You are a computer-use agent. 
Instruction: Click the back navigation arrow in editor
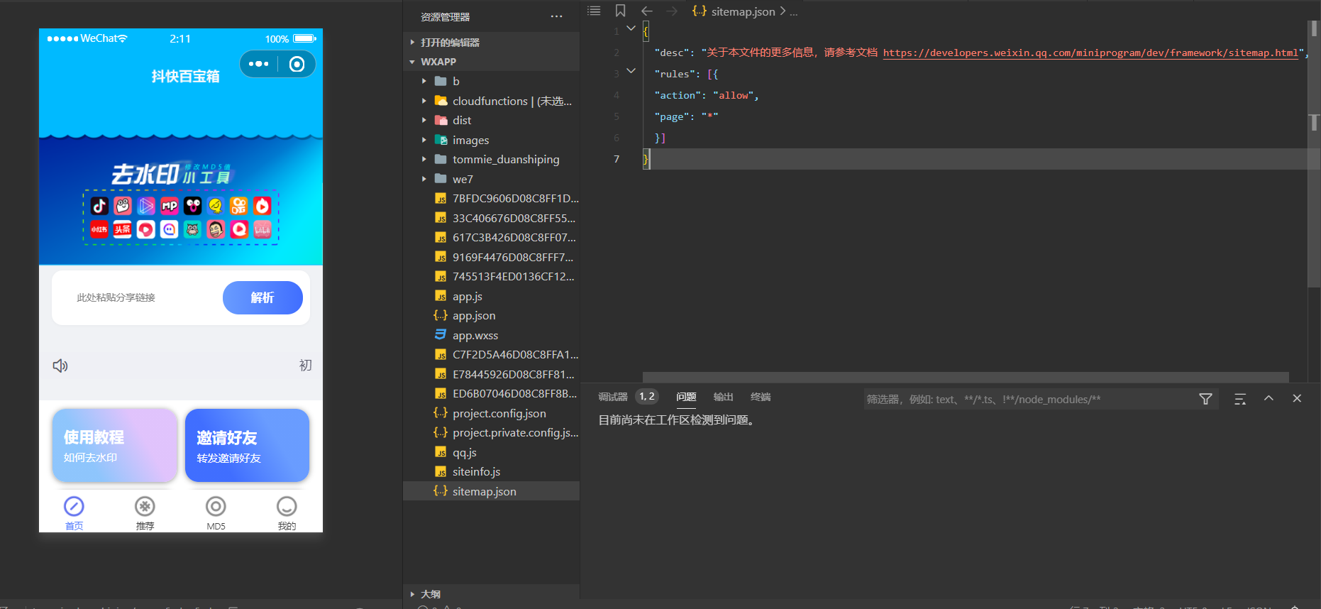pyautogui.click(x=646, y=11)
